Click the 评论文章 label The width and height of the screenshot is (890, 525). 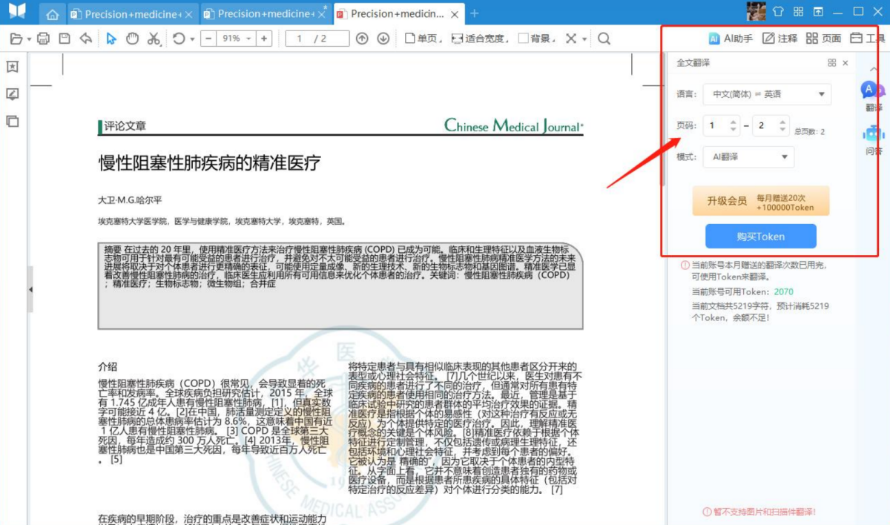pyautogui.click(x=125, y=126)
